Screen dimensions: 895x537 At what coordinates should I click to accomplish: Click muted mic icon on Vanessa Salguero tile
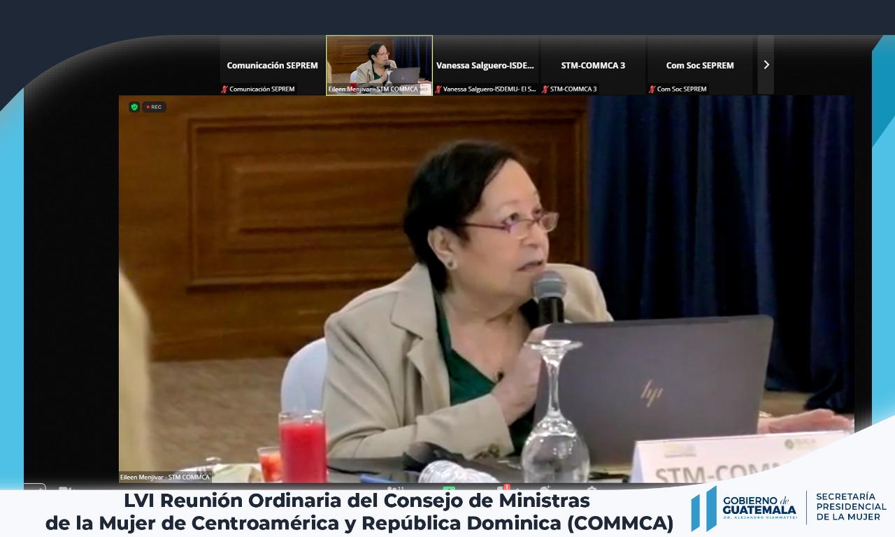point(438,89)
